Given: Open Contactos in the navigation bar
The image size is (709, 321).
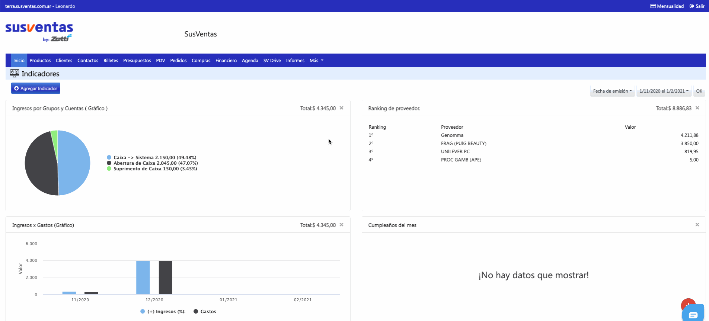Looking at the screenshot, I should 88,60.
